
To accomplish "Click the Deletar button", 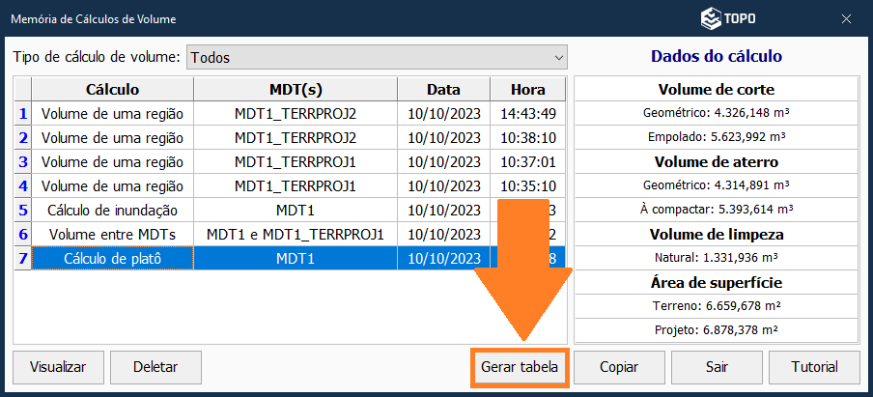I will (x=155, y=367).
